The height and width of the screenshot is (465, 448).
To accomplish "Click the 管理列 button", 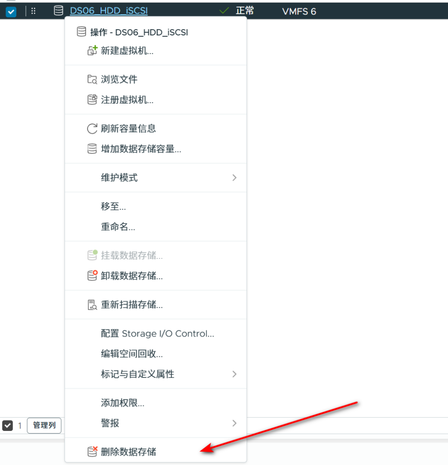I will coord(44,425).
